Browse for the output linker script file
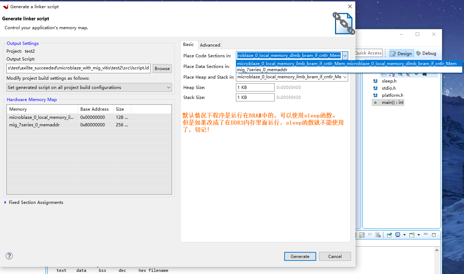This screenshot has width=464, height=274. click(x=162, y=68)
